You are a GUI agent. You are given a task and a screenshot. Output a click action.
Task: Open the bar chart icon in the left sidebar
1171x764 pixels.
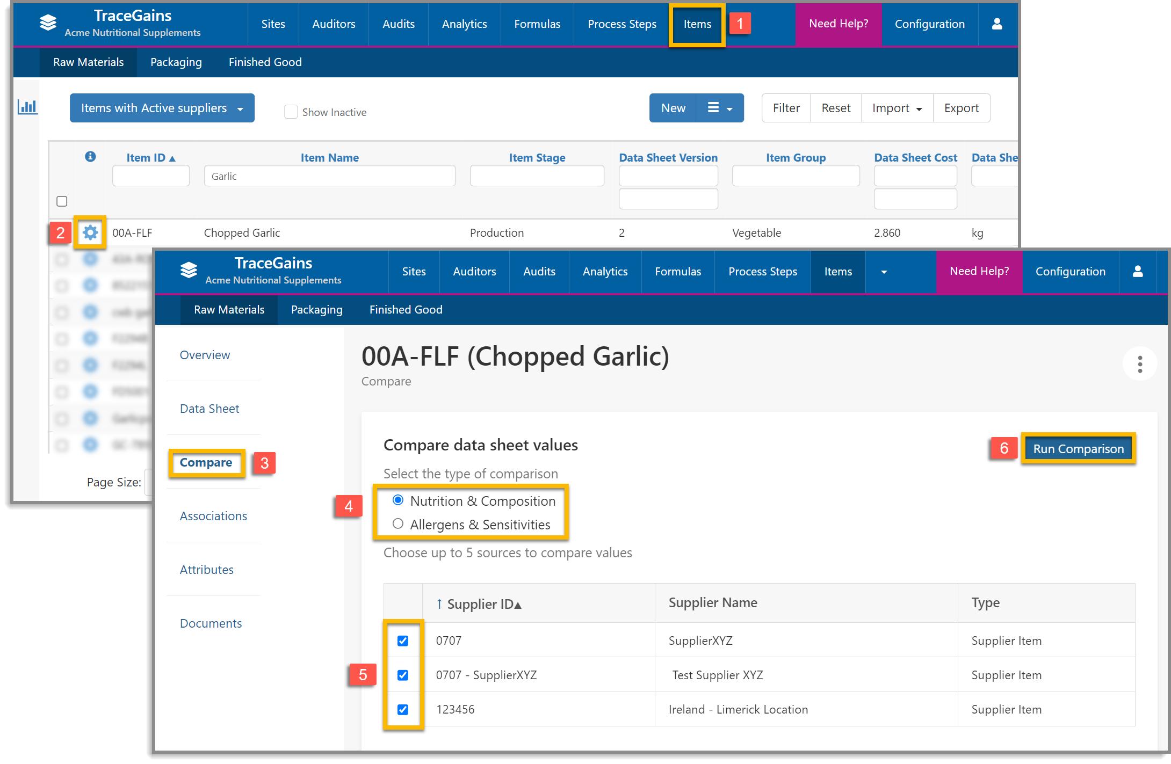[x=27, y=106]
